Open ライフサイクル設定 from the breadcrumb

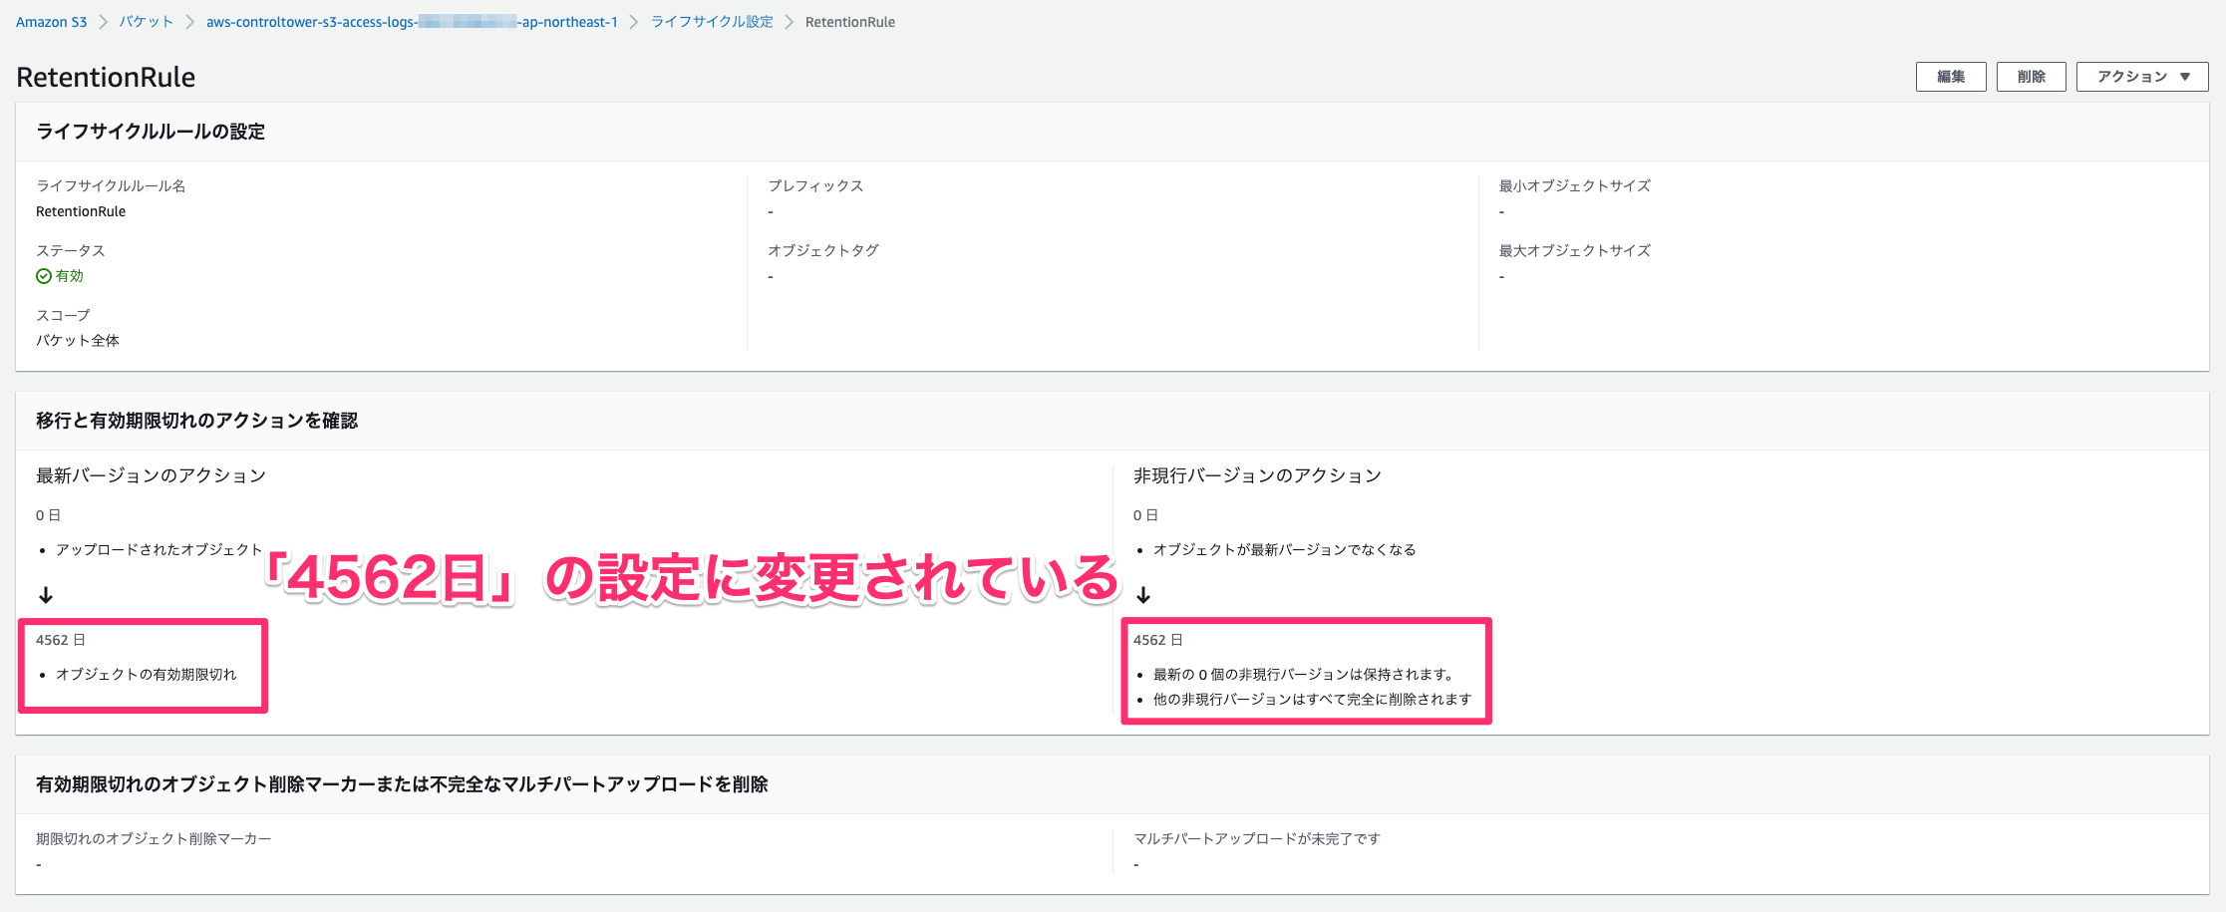point(711,21)
